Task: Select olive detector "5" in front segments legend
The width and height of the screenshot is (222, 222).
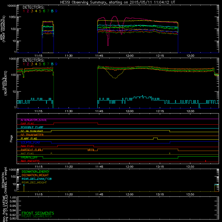Action: [40, 11]
